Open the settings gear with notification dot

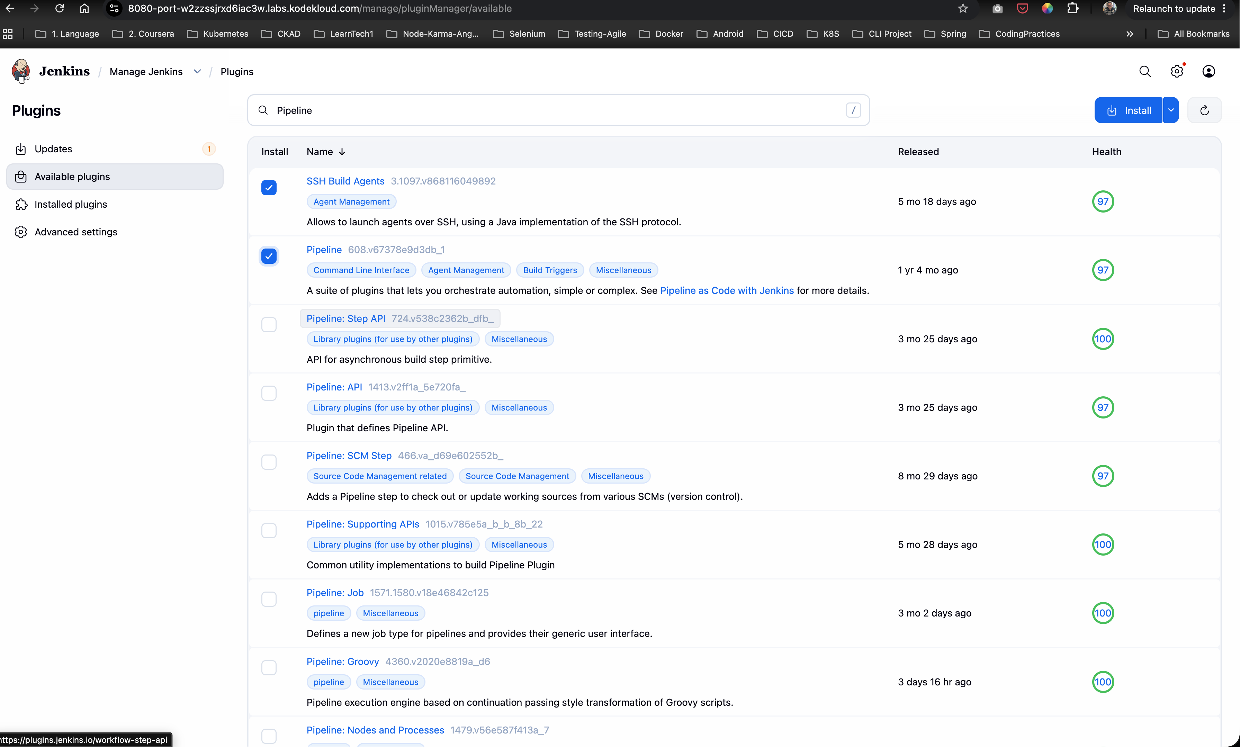pyautogui.click(x=1177, y=71)
